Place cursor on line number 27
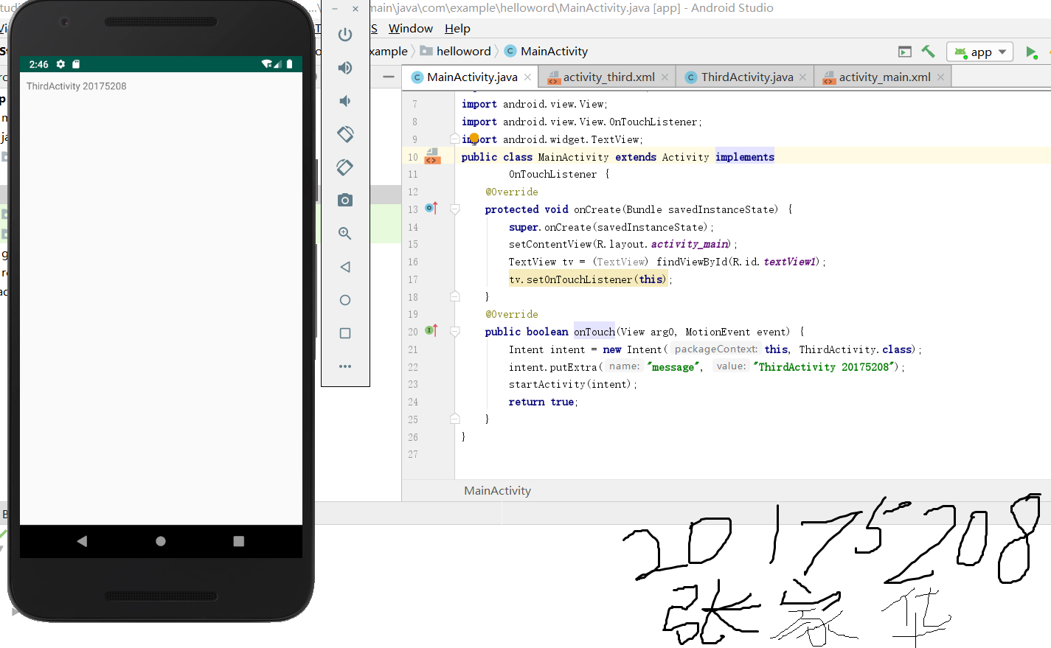 click(413, 455)
